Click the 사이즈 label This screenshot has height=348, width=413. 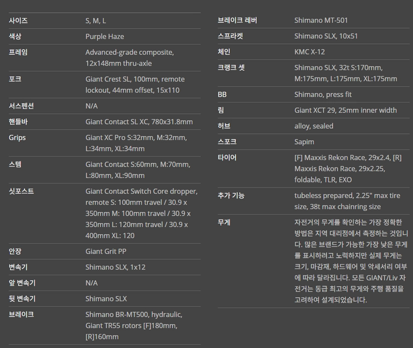click(x=18, y=20)
